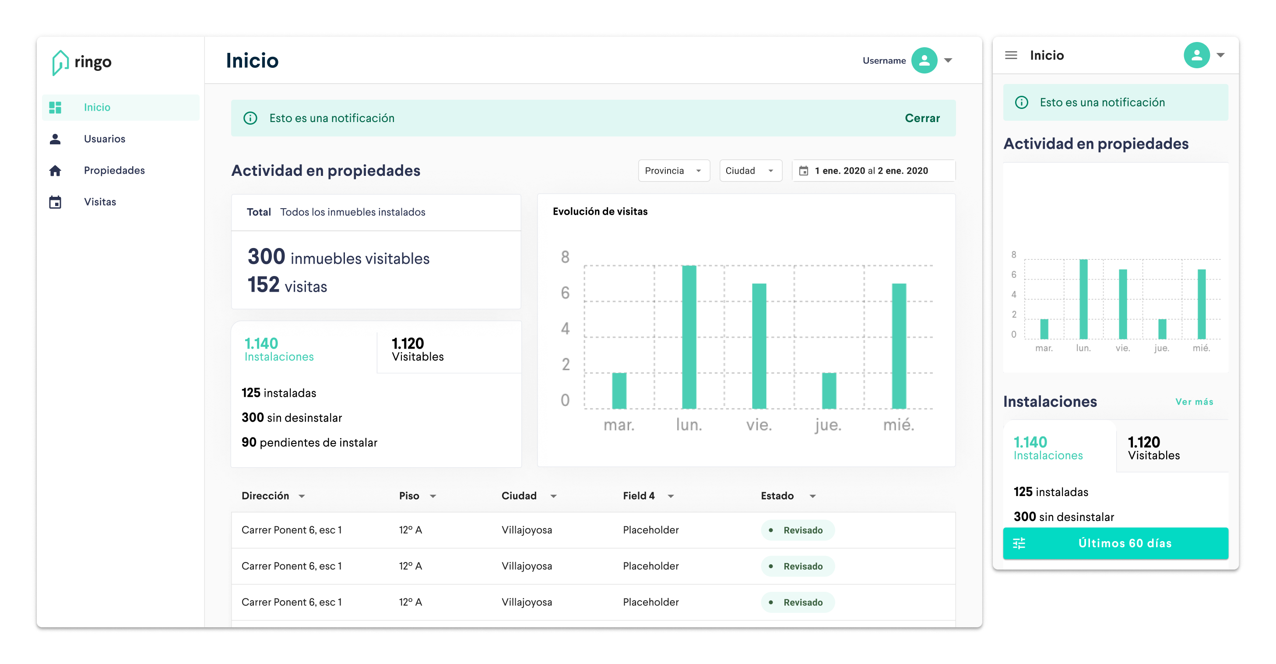Click the Inicio dashboard grid icon
Screen dimensions: 1276x664
(55, 108)
